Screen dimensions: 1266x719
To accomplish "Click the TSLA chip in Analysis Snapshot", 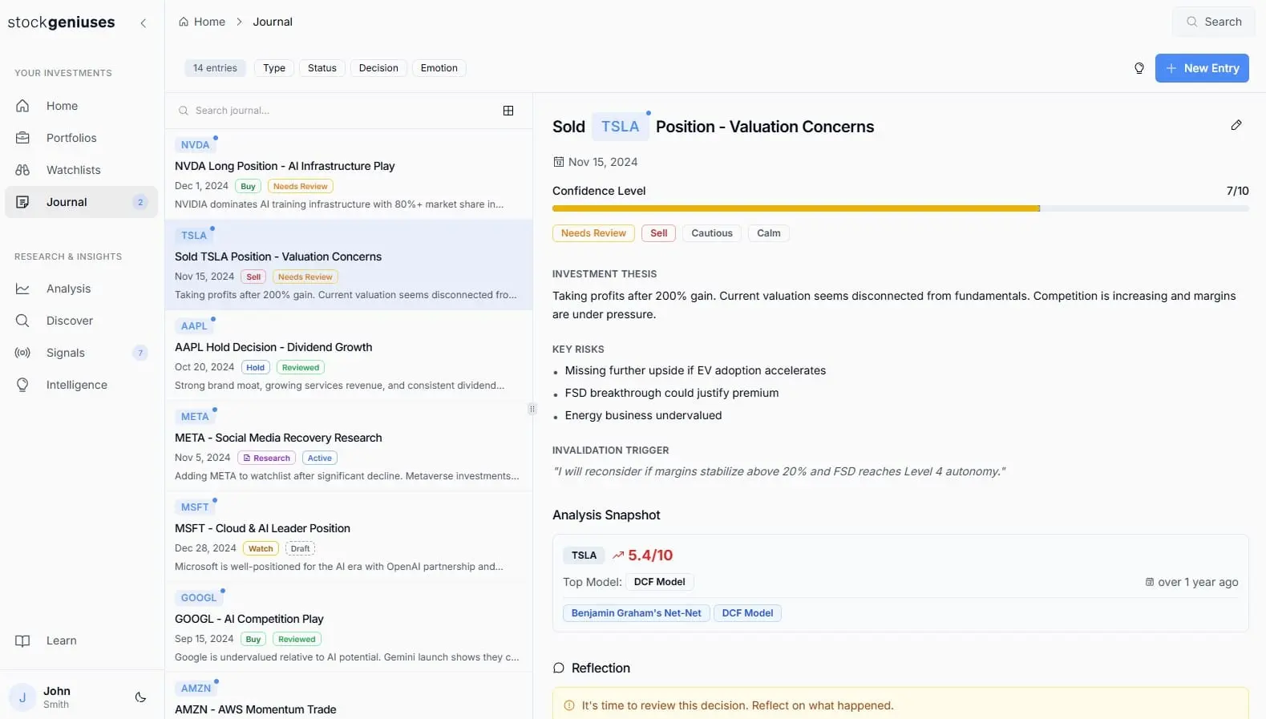I will [x=584, y=555].
